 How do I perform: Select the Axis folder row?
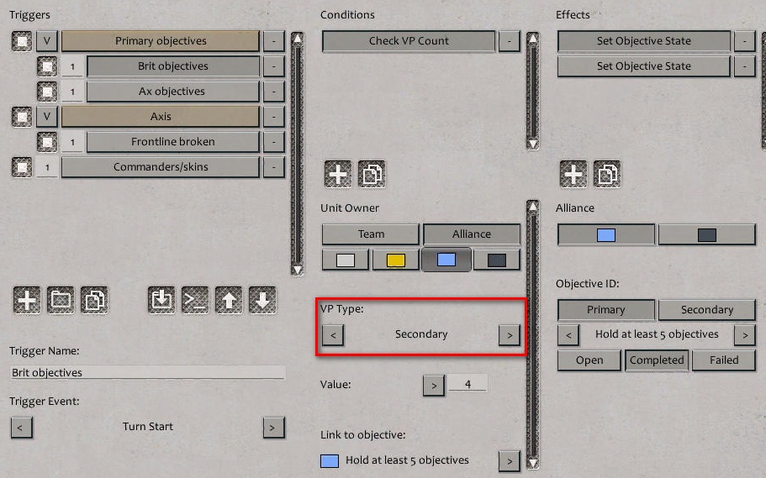pyautogui.click(x=161, y=117)
